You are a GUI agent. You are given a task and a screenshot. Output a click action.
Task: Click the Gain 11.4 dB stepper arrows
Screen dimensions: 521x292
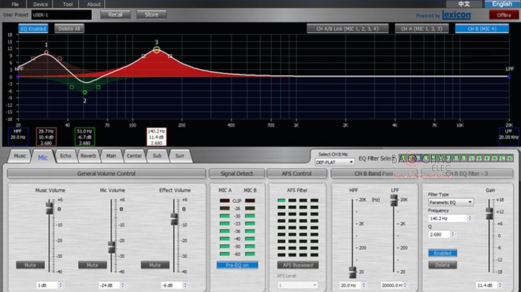[500, 285]
